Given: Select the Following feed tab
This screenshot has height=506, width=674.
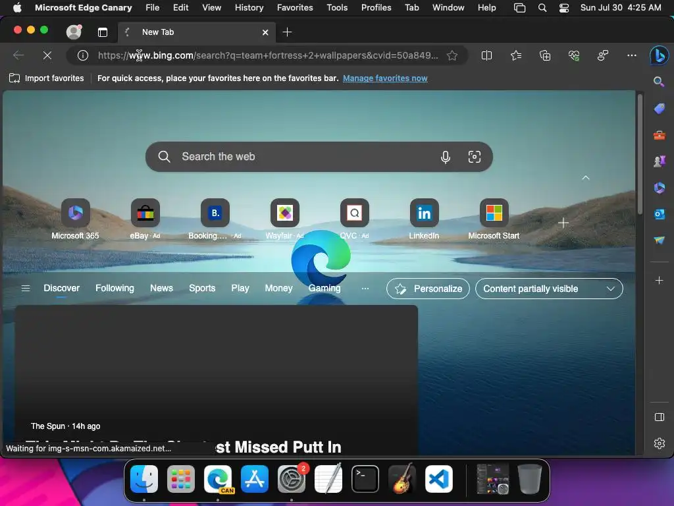Looking at the screenshot, I should [115, 289].
